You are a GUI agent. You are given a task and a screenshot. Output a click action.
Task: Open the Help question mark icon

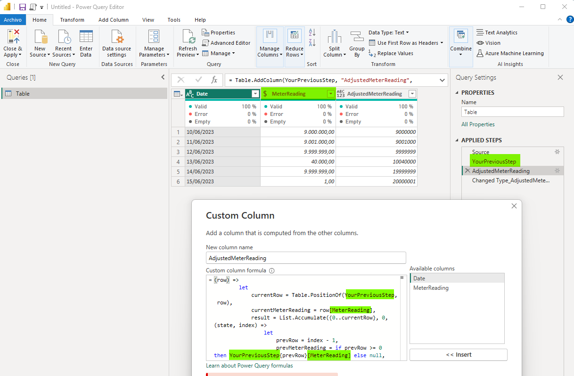pos(569,20)
